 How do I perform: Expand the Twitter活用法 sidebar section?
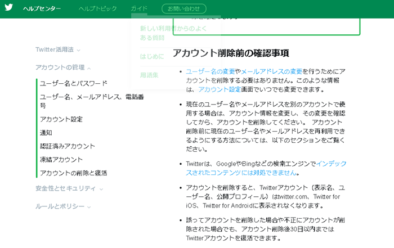coord(55,49)
